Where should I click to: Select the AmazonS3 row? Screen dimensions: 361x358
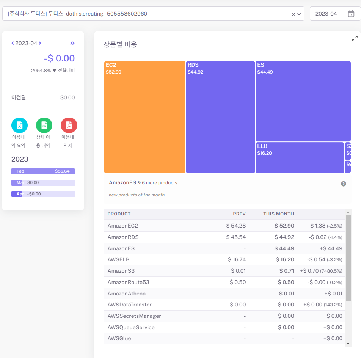point(224,271)
